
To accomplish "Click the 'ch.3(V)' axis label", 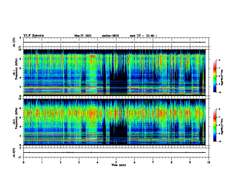I will (x=14, y=153).
